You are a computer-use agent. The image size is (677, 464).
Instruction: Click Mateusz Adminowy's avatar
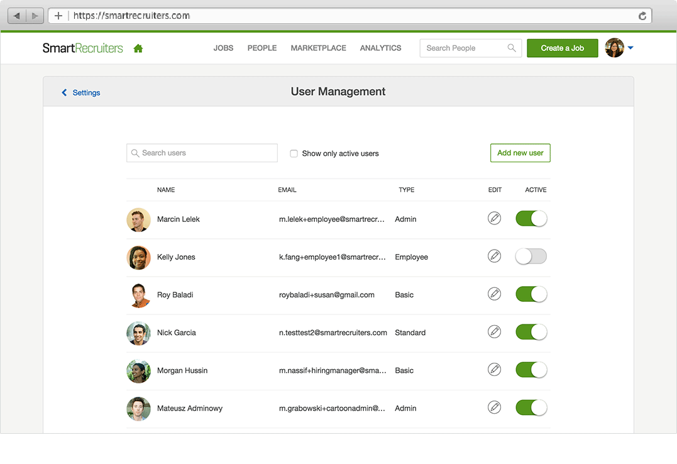138,409
